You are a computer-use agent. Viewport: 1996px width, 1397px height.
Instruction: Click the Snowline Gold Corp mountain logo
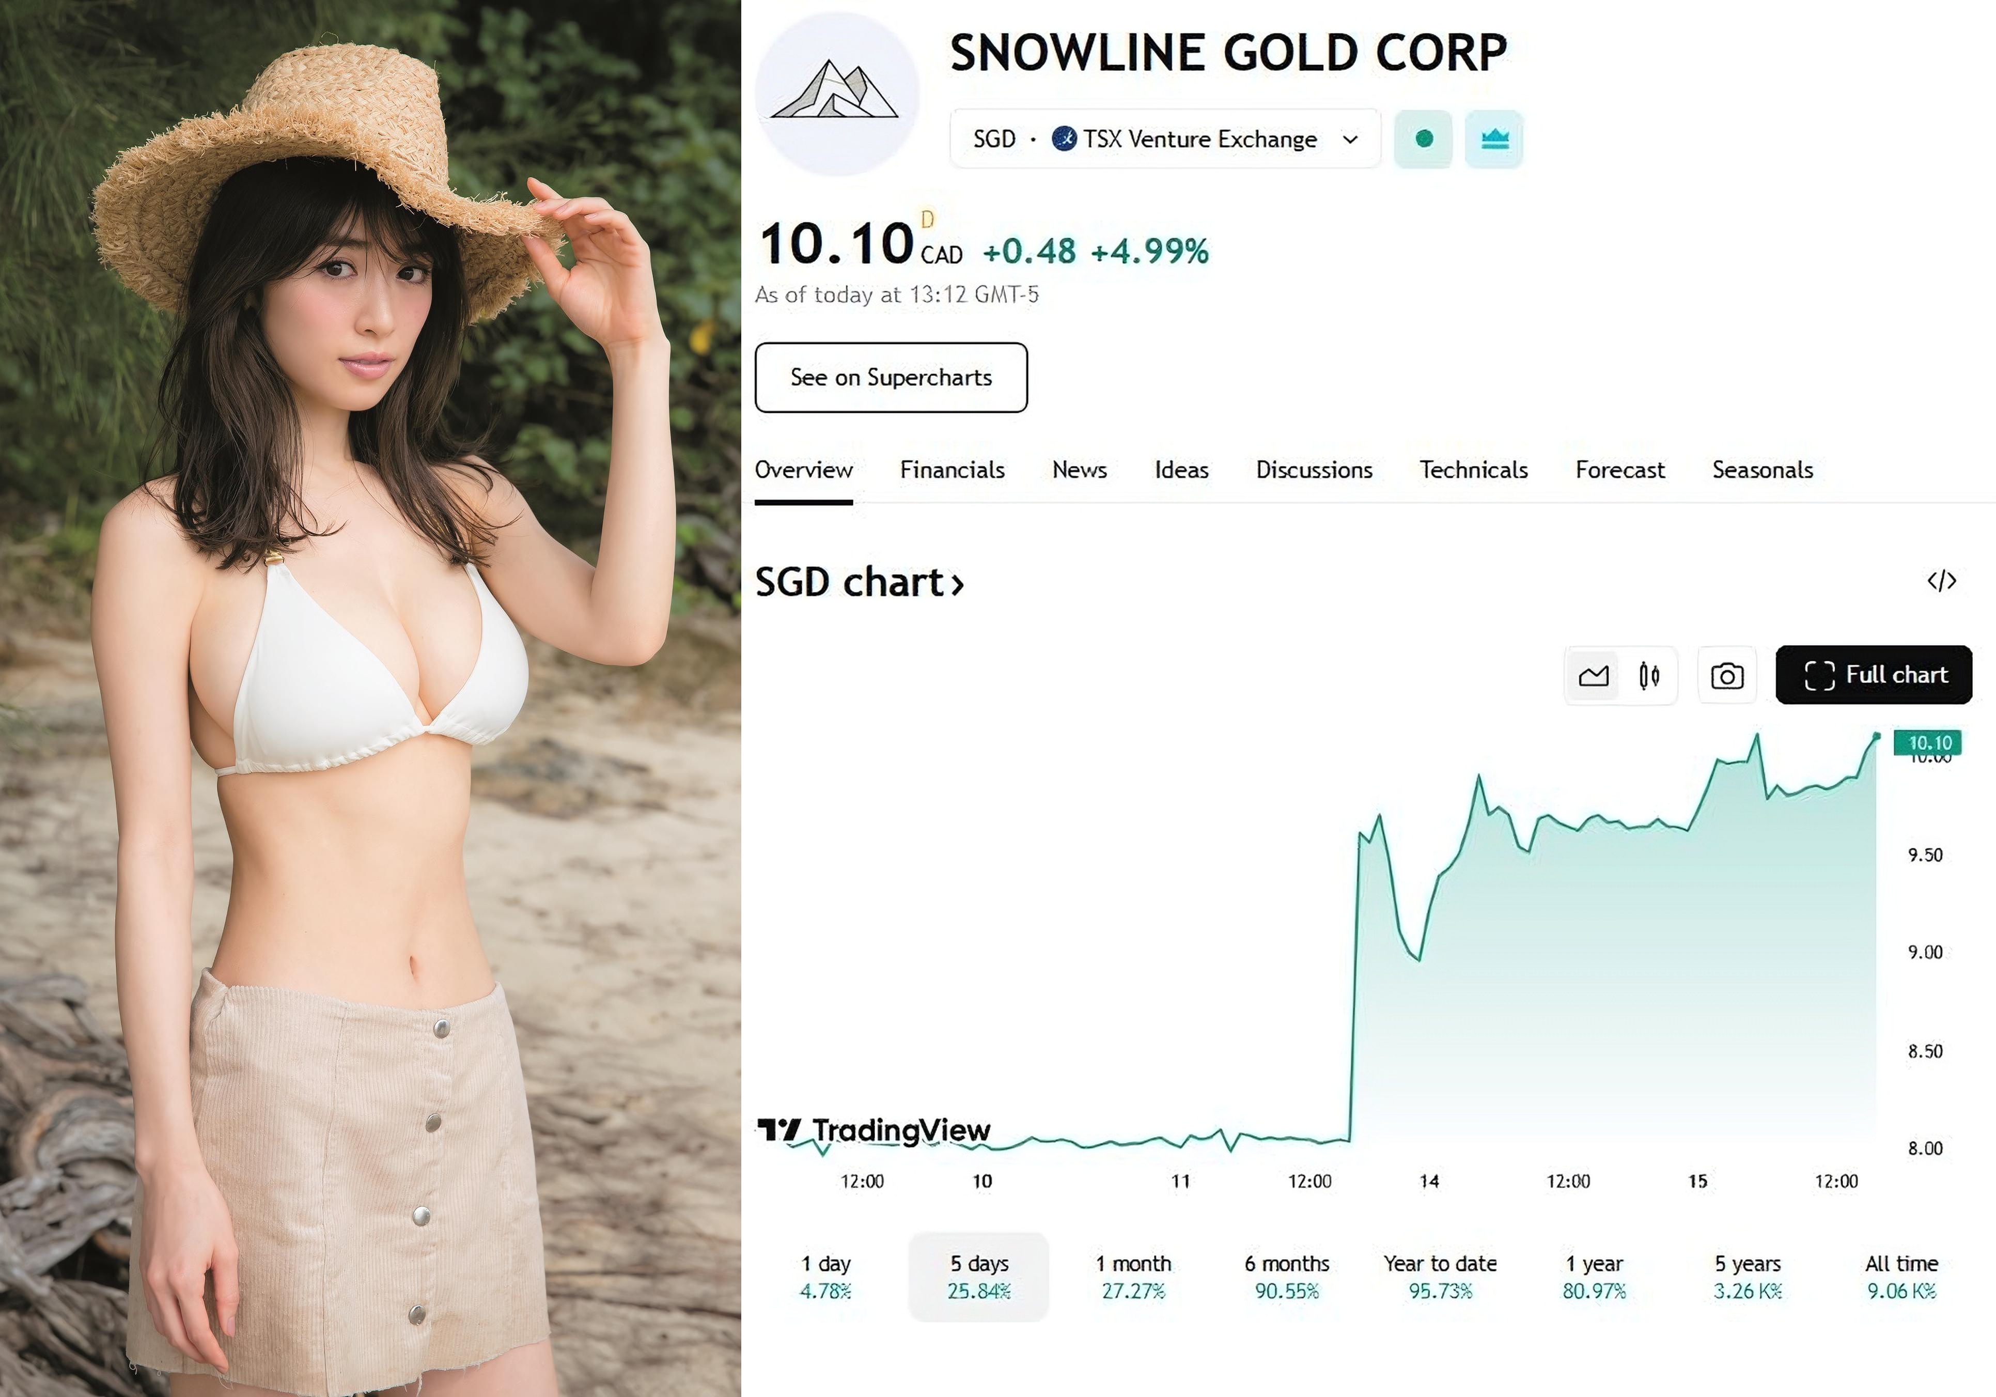(x=836, y=93)
